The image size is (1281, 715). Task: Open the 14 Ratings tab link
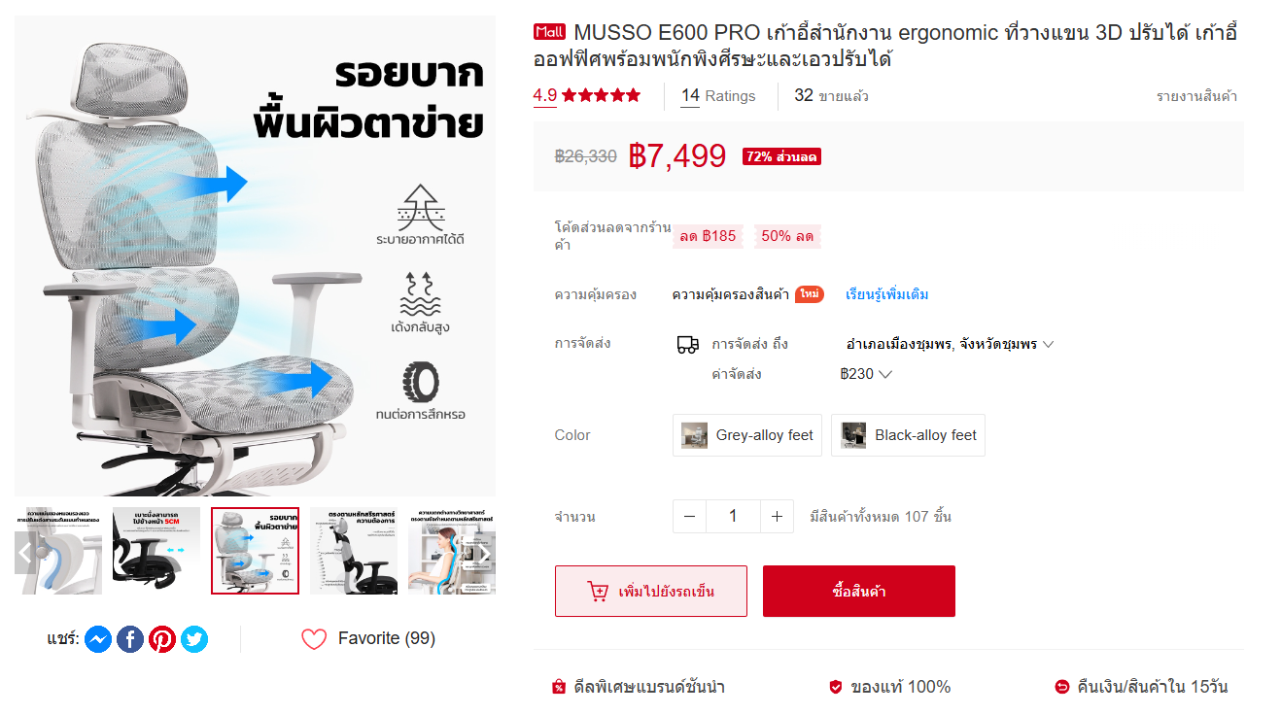718,95
